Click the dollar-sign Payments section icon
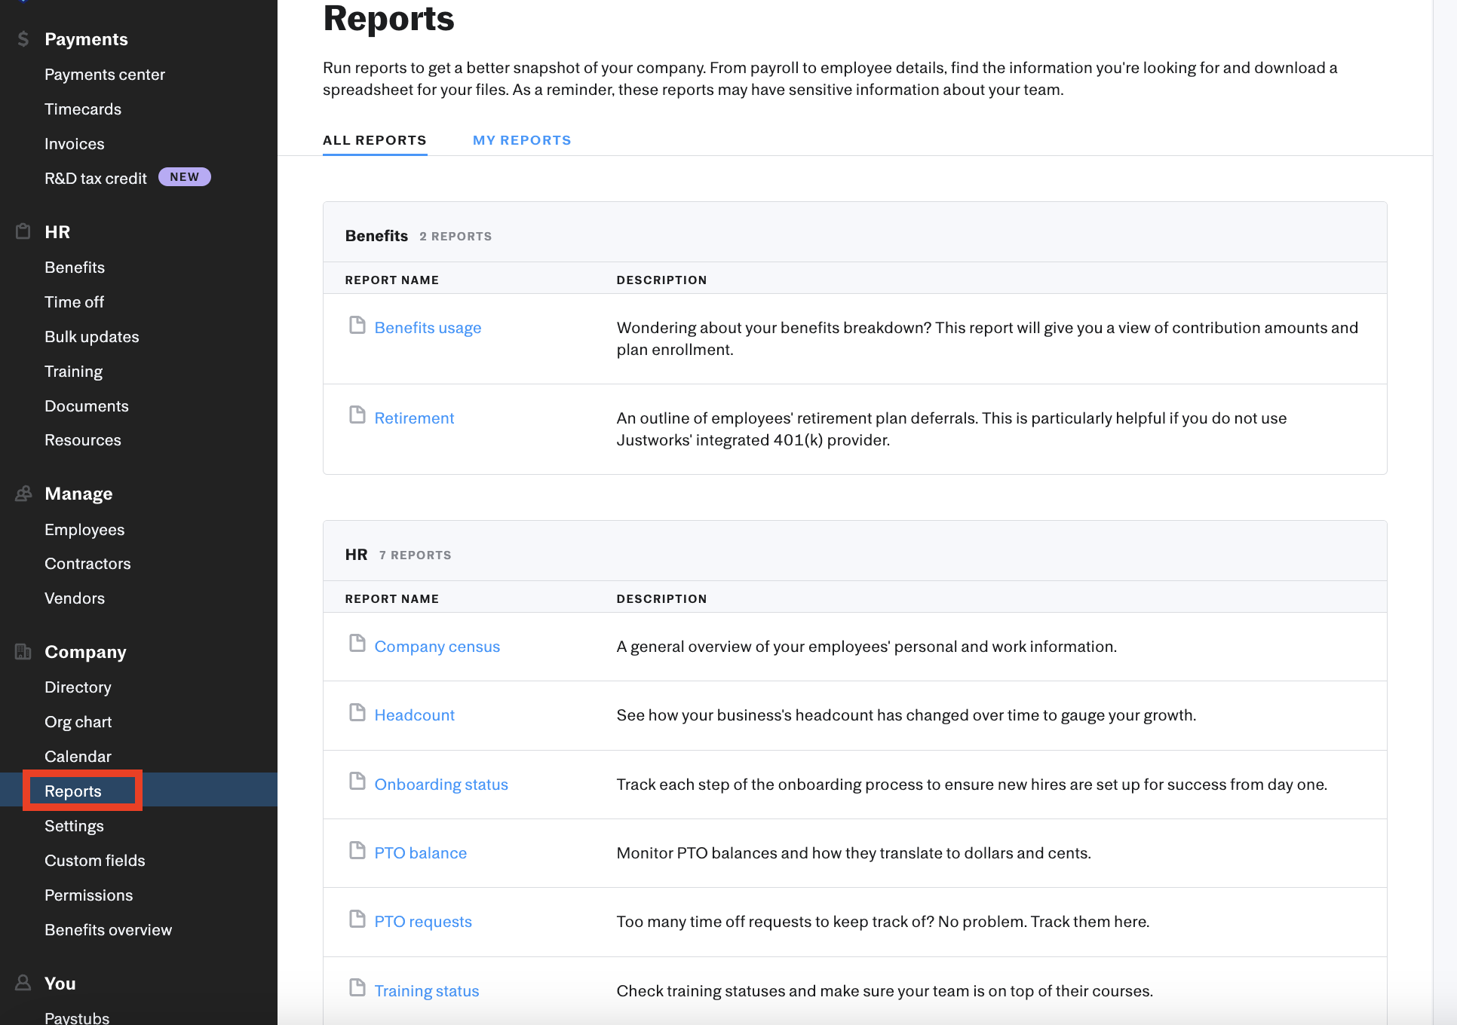1457x1025 pixels. point(23,39)
